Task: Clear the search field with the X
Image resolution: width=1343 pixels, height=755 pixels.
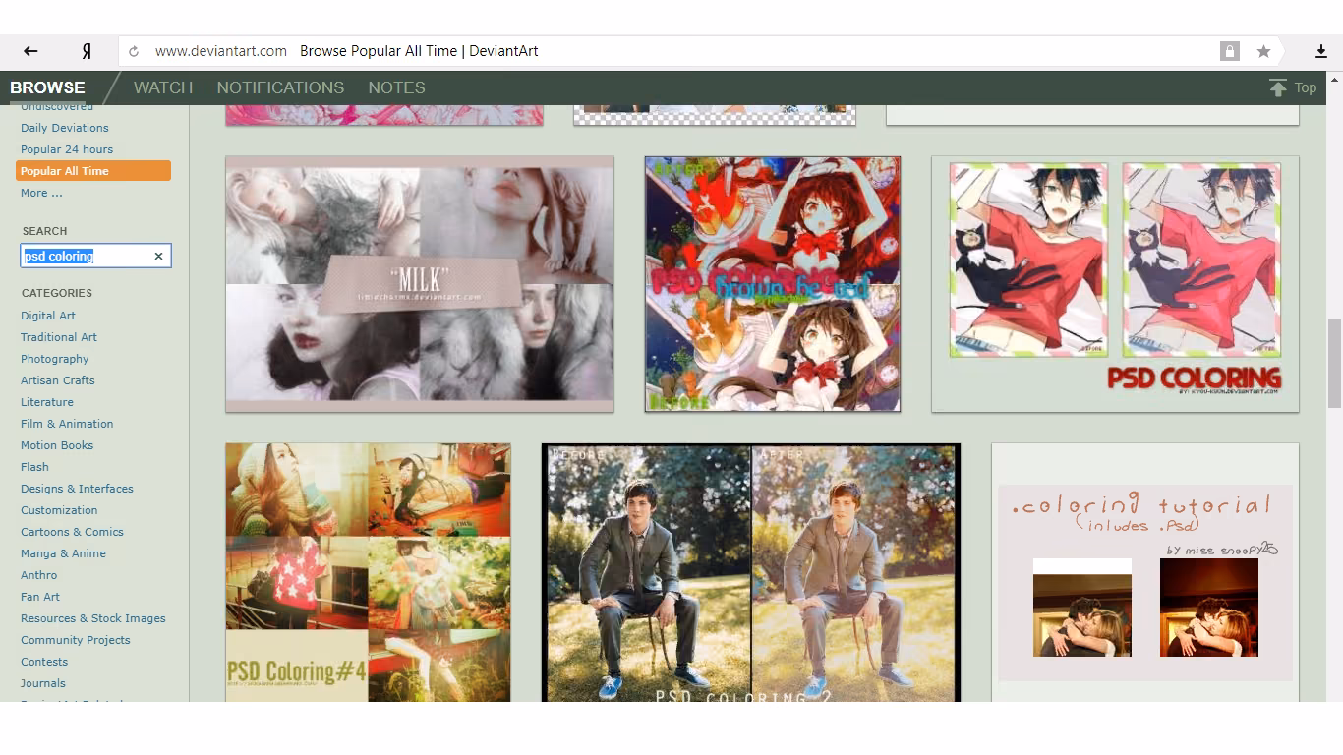Action: 158,256
